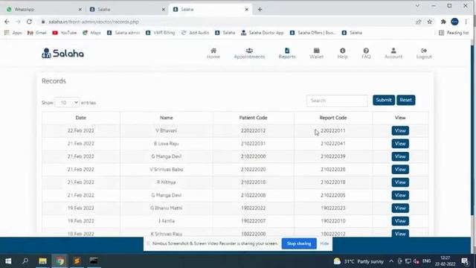Viewport: 476px width, 268px height.
Task: Sort by the Name column header
Action: (167, 118)
